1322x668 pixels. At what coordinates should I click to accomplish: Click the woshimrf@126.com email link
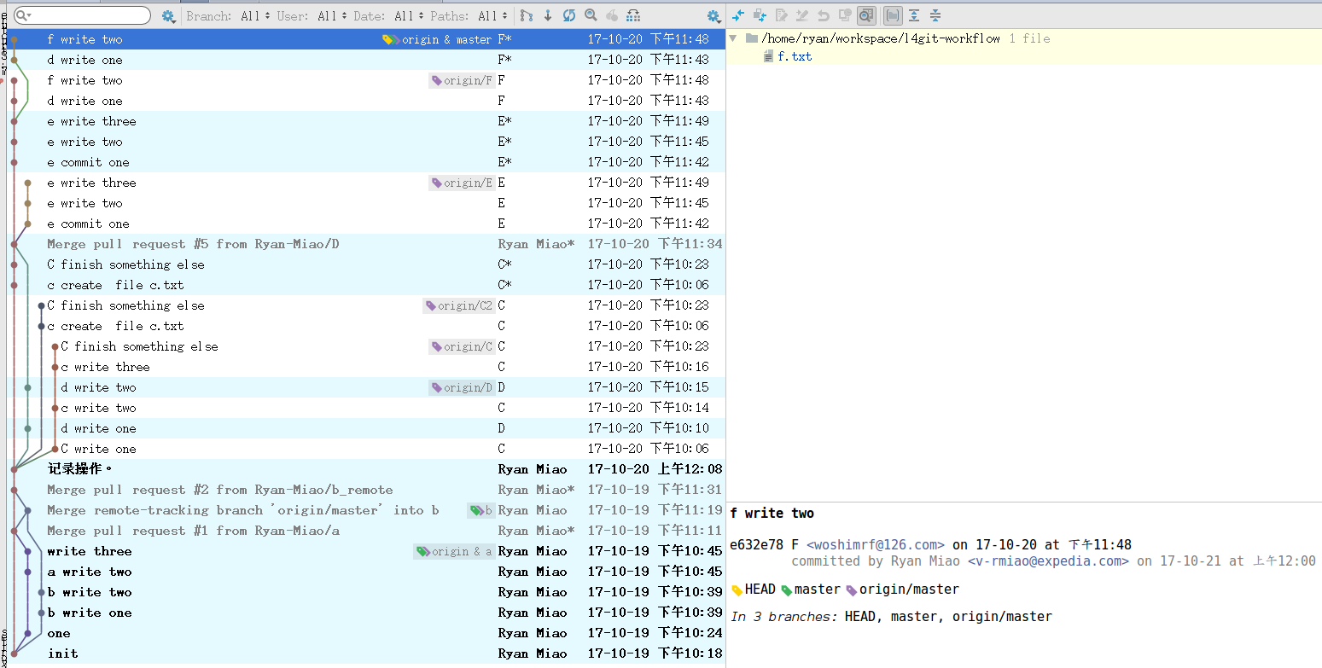coord(876,544)
